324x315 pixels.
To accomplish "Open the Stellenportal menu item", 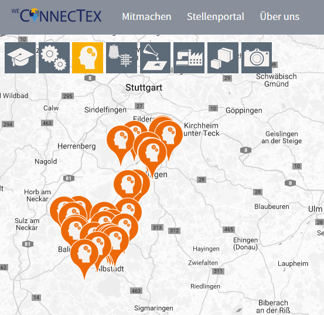I will click(216, 16).
